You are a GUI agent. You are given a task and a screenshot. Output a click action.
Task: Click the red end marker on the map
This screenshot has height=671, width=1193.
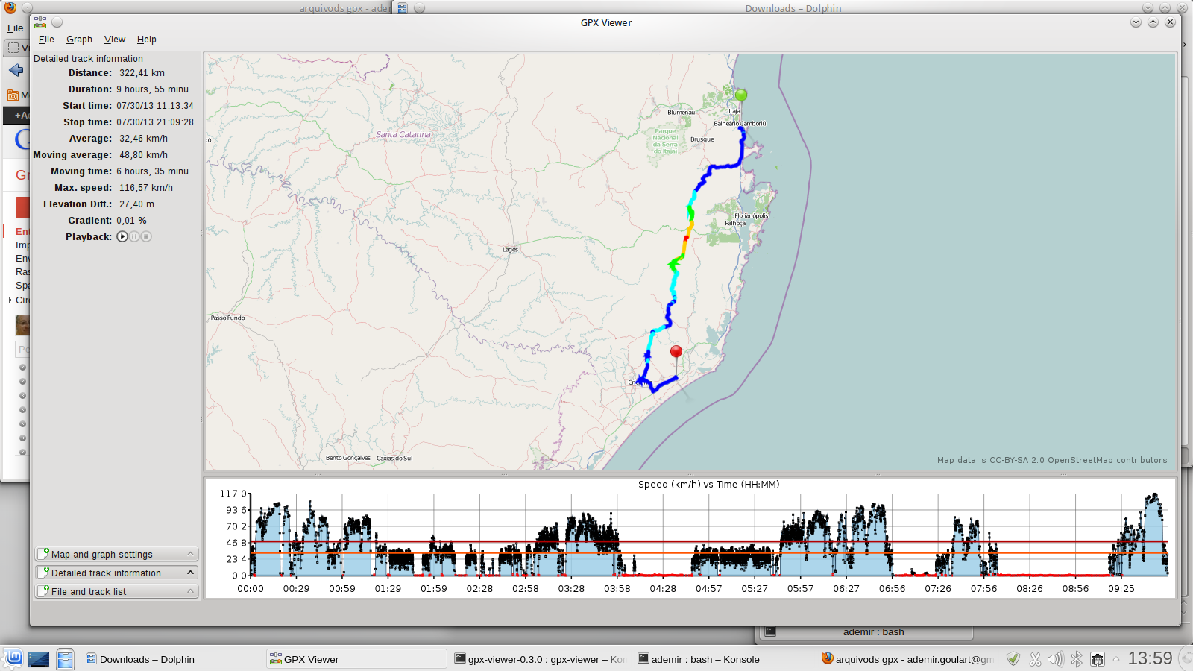(x=676, y=351)
